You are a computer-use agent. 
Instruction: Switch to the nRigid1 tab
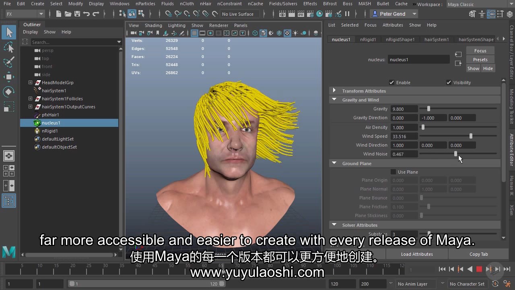coord(368,39)
